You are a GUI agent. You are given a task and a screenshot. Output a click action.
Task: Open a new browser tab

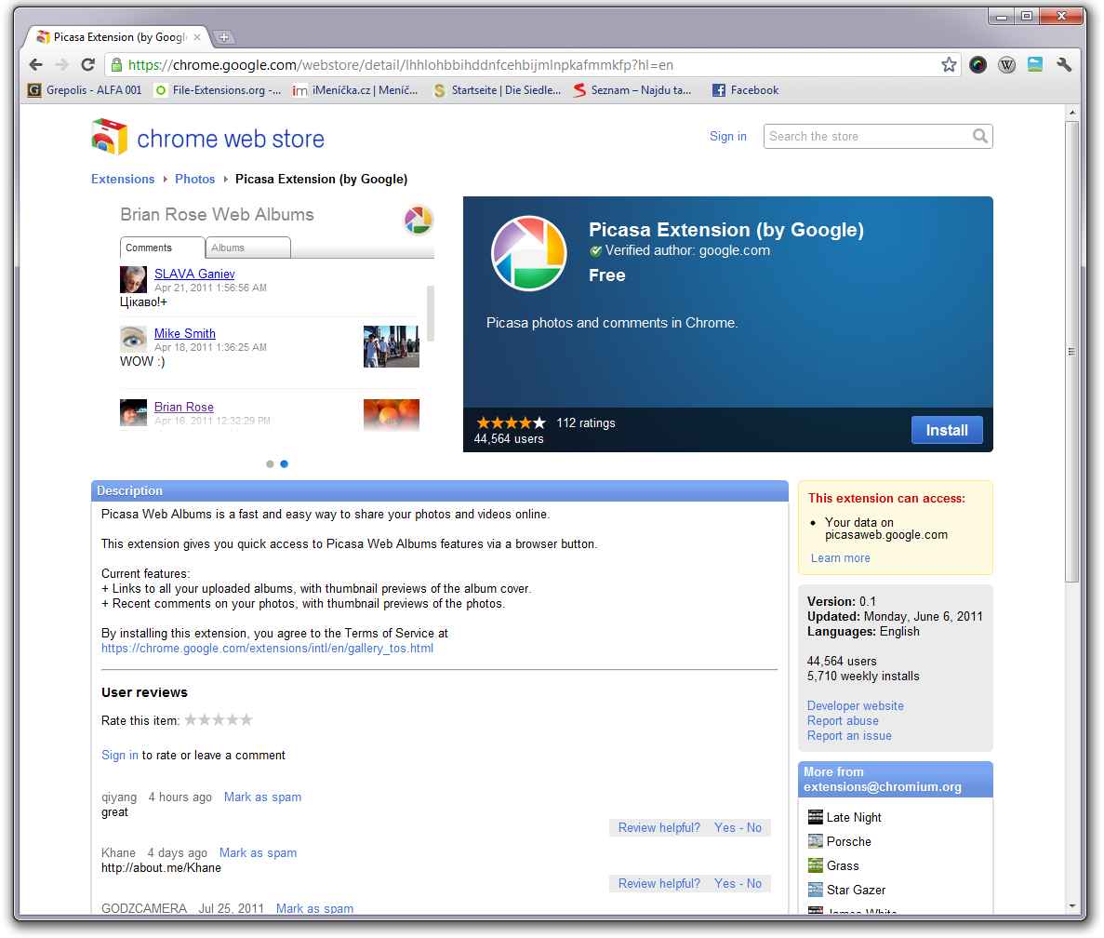pyautogui.click(x=223, y=37)
